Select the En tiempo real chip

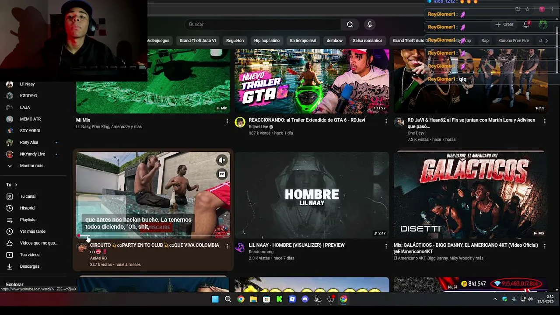(303, 41)
